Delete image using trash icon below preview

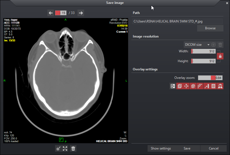pos(73,149)
